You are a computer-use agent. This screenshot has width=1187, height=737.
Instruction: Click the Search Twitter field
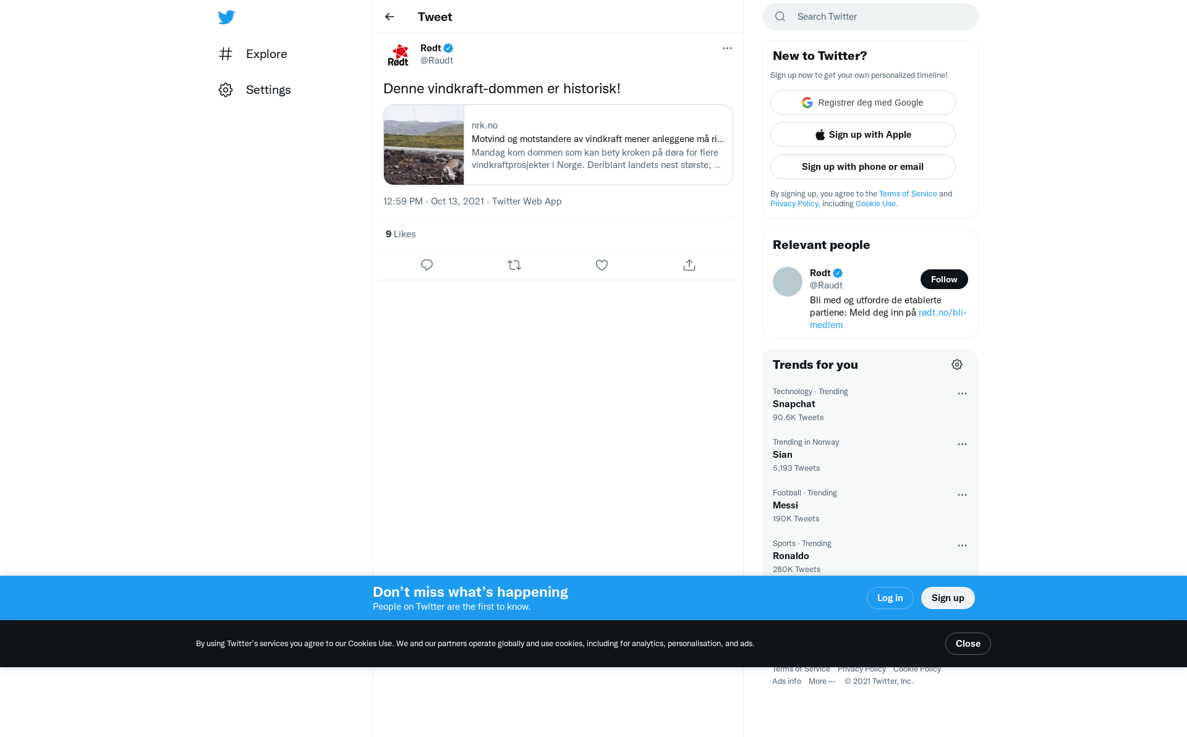[x=870, y=17]
